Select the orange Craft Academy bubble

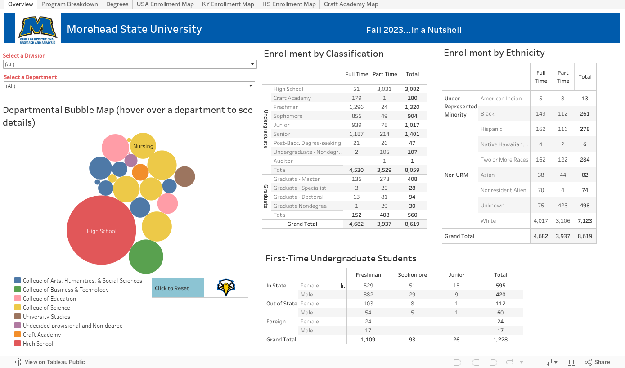[140, 172]
